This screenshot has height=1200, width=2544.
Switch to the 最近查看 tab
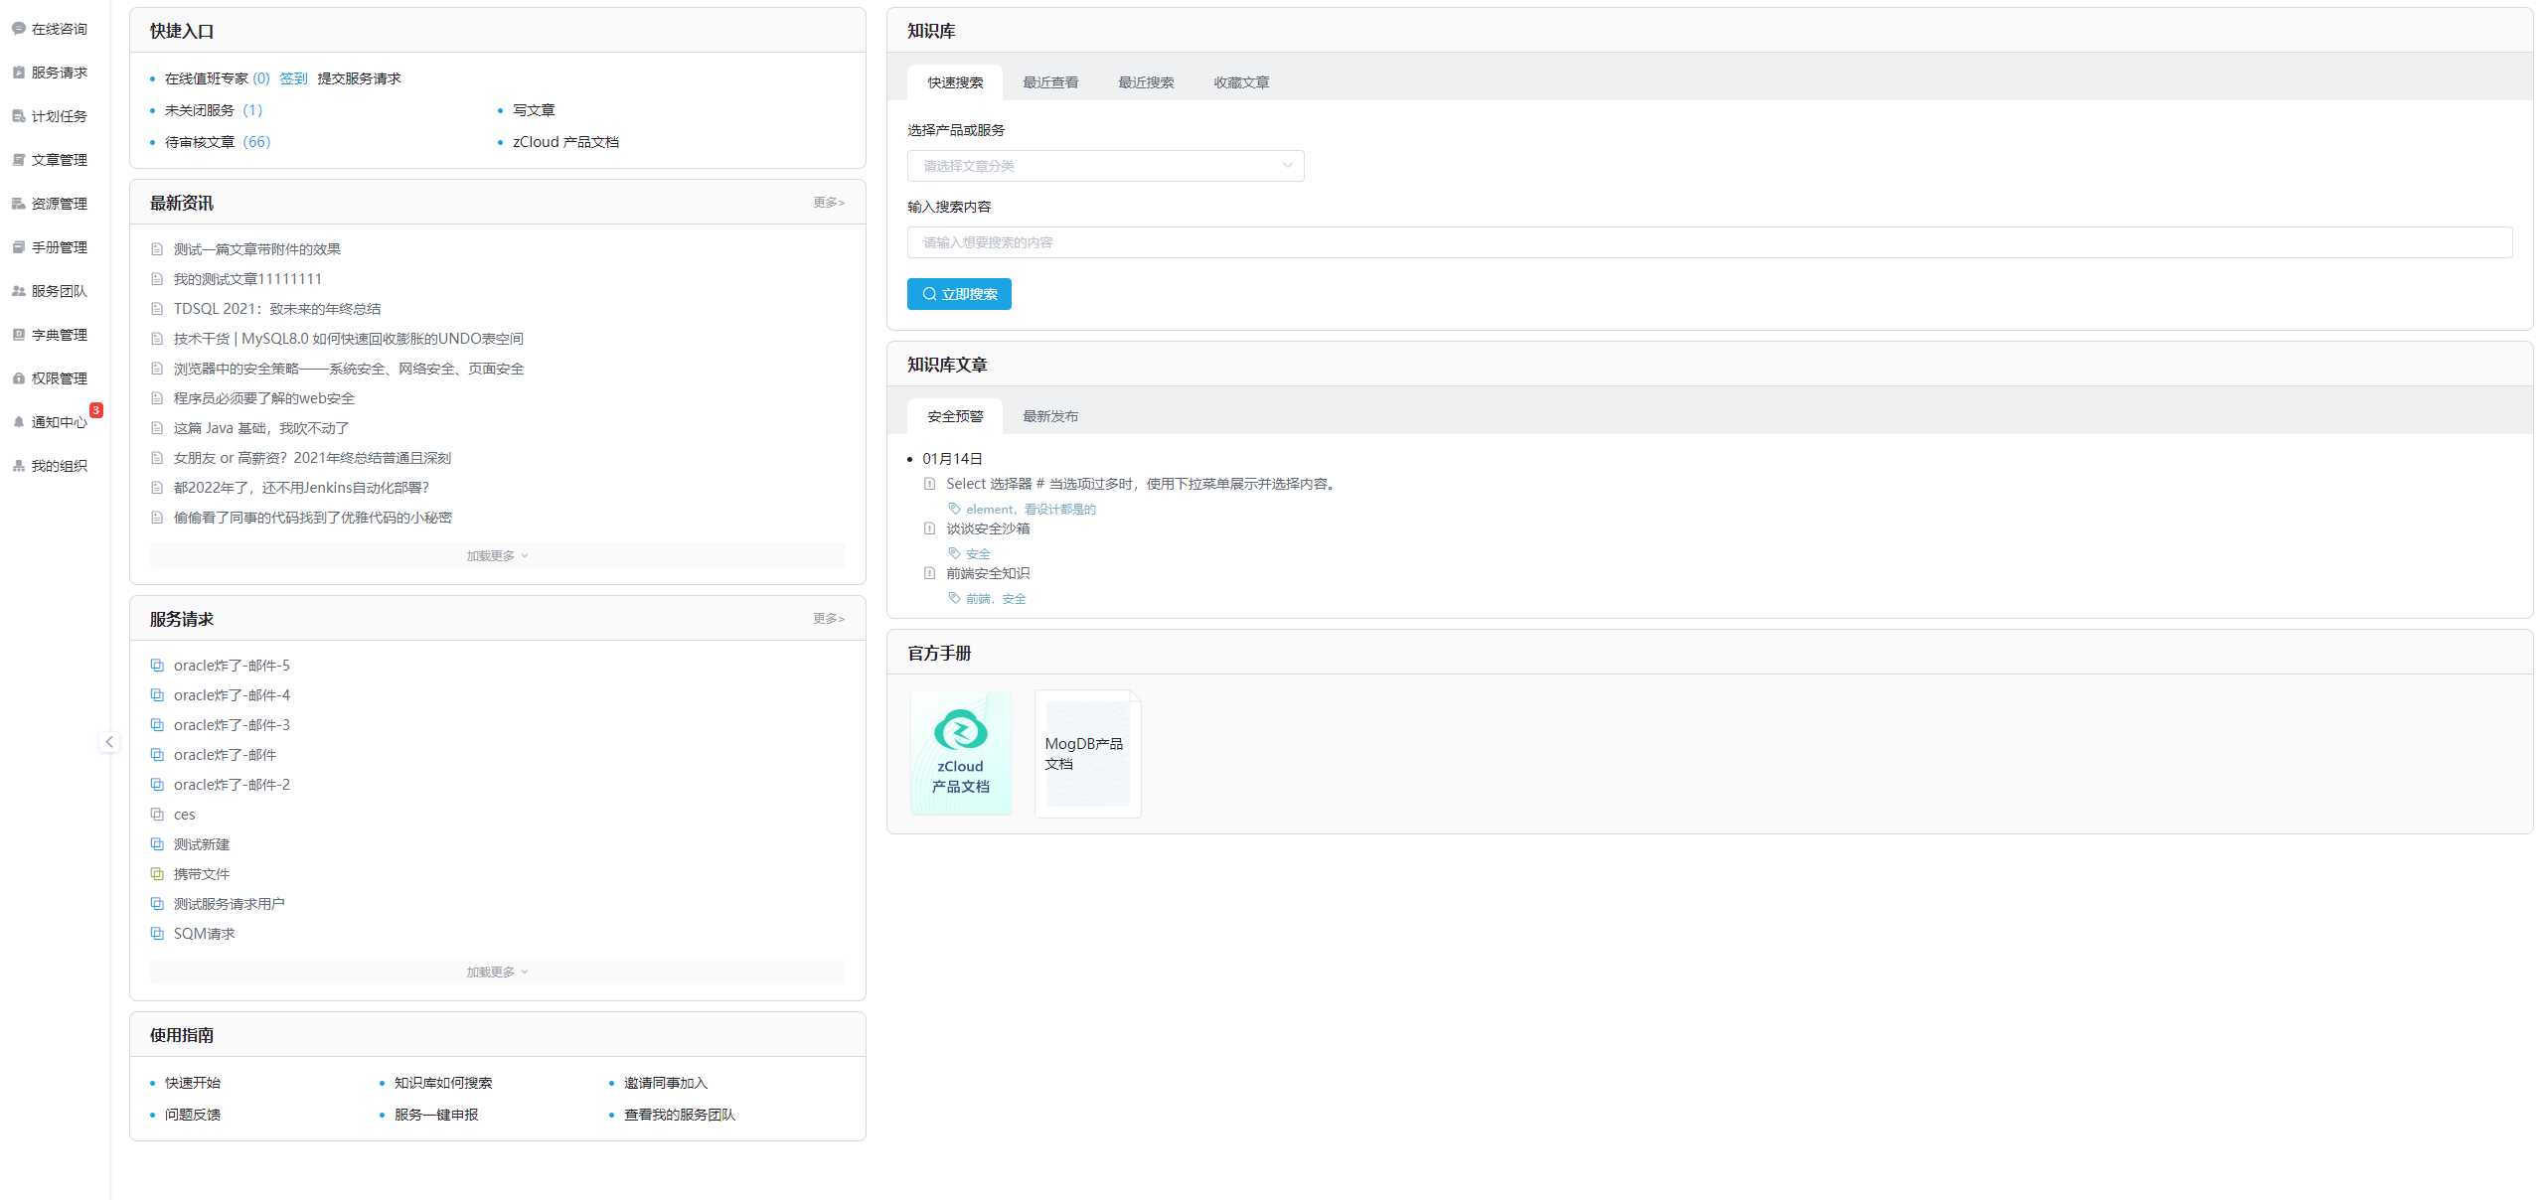click(1050, 82)
